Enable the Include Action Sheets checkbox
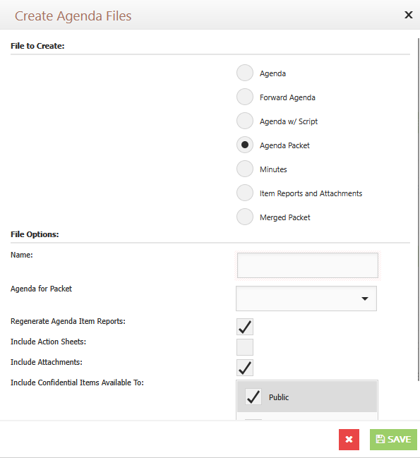This screenshot has width=420, height=458. (x=245, y=347)
